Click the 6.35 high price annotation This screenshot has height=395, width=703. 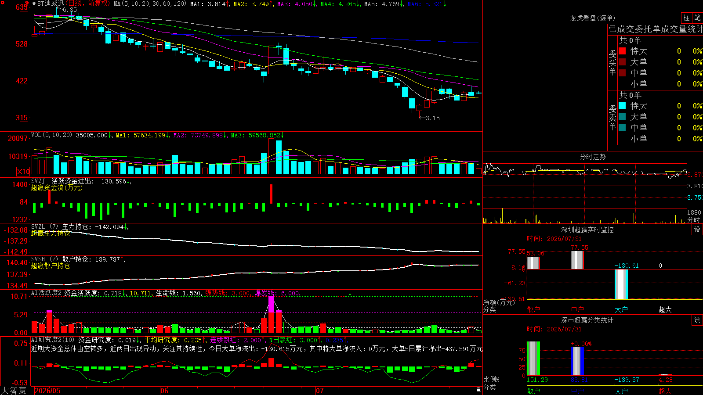[70, 10]
